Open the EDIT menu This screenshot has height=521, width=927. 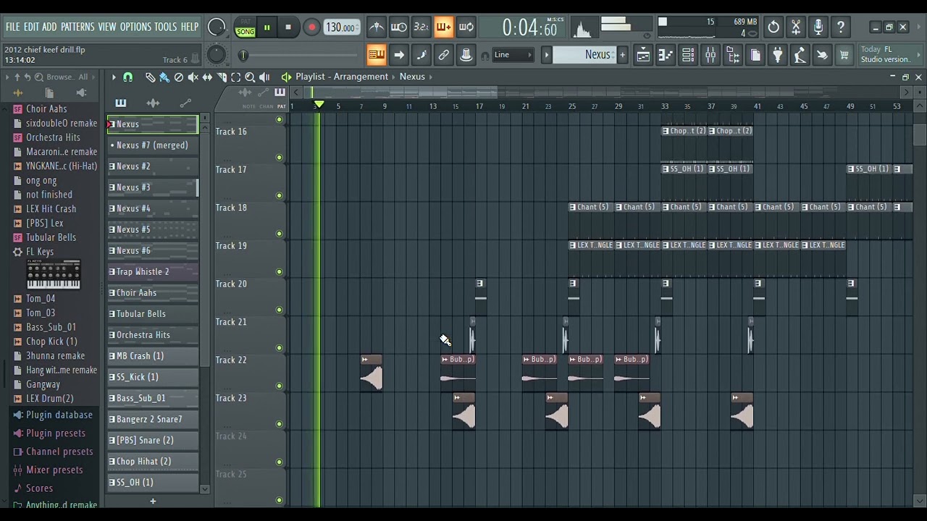coord(31,27)
